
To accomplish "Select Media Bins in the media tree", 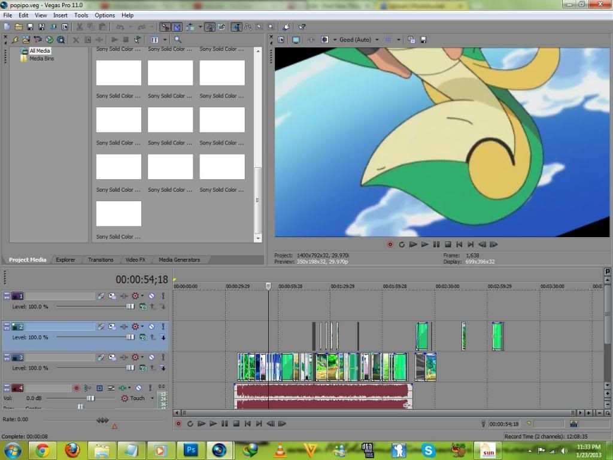I will pyautogui.click(x=41, y=59).
